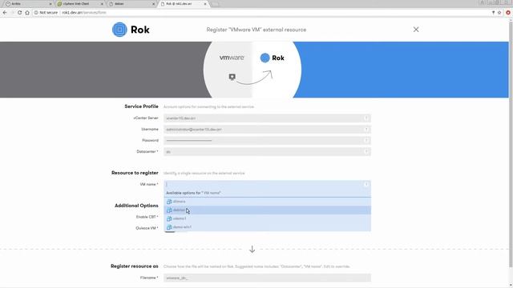Click the VM monitor icon in the banner

pyautogui.click(x=232, y=77)
